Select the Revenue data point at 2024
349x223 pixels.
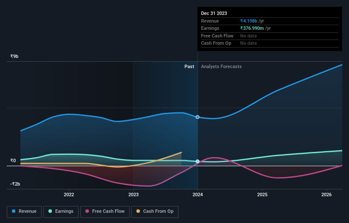point(197,117)
